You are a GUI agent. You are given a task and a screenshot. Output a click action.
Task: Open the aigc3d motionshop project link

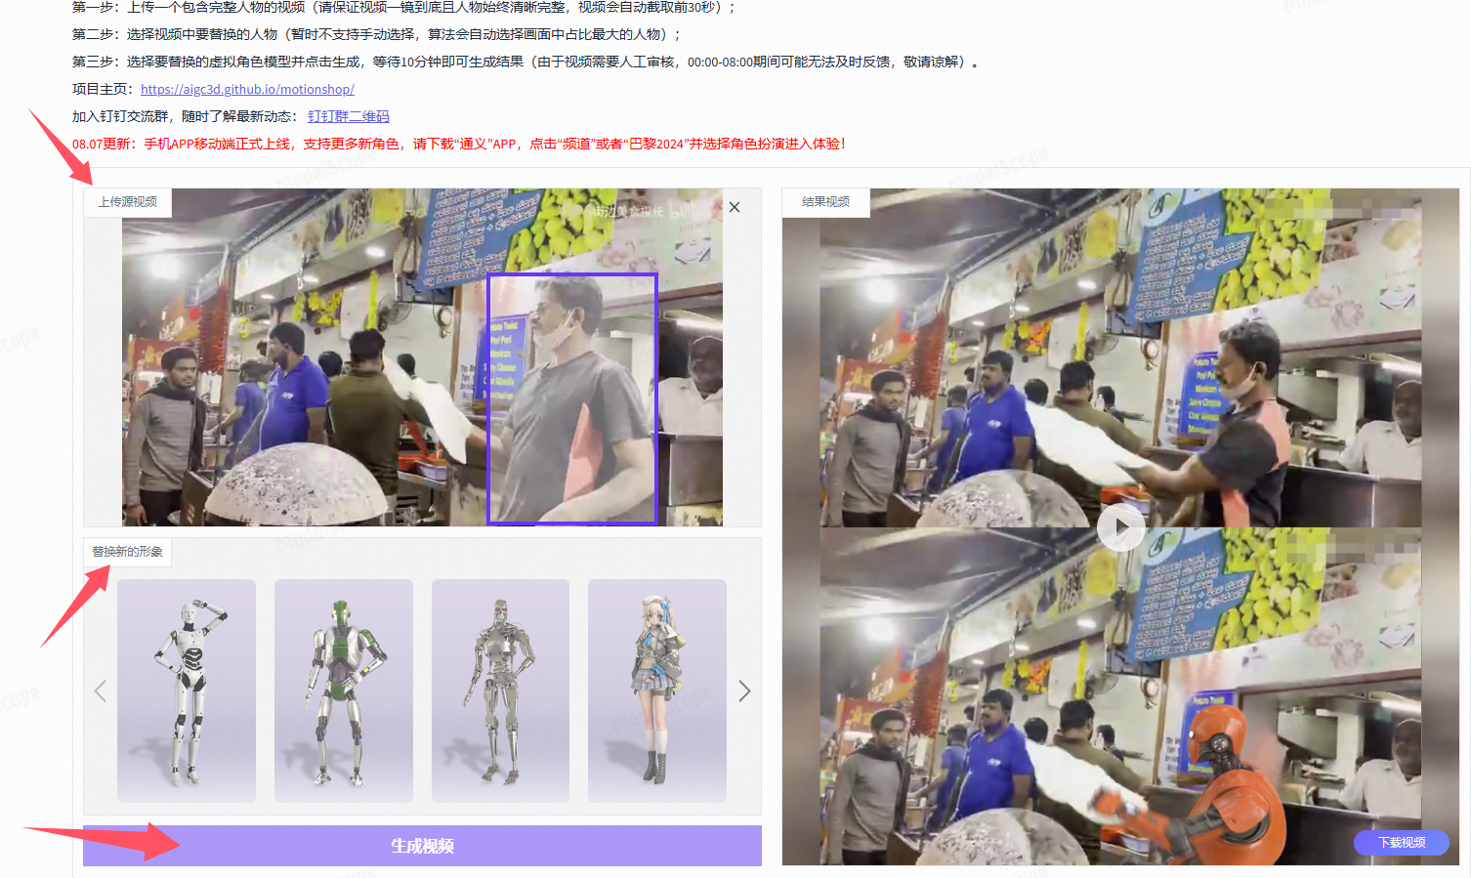point(247,89)
